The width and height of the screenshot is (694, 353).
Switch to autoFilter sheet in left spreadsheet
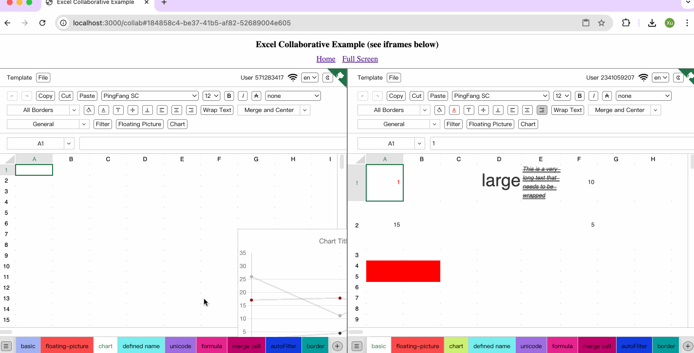pyautogui.click(x=283, y=346)
